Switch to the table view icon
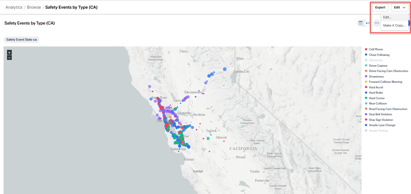Image resolution: width=411 pixels, height=194 pixels. (361, 23)
